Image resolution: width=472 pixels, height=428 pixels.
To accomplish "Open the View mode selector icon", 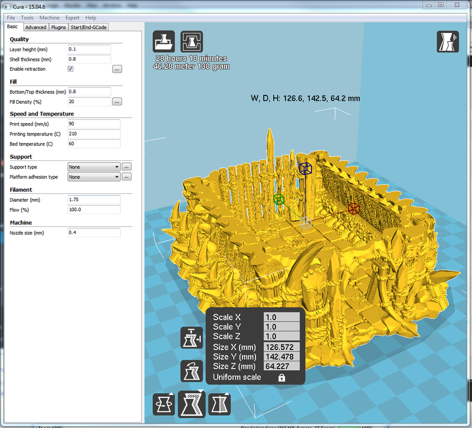I will [448, 41].
